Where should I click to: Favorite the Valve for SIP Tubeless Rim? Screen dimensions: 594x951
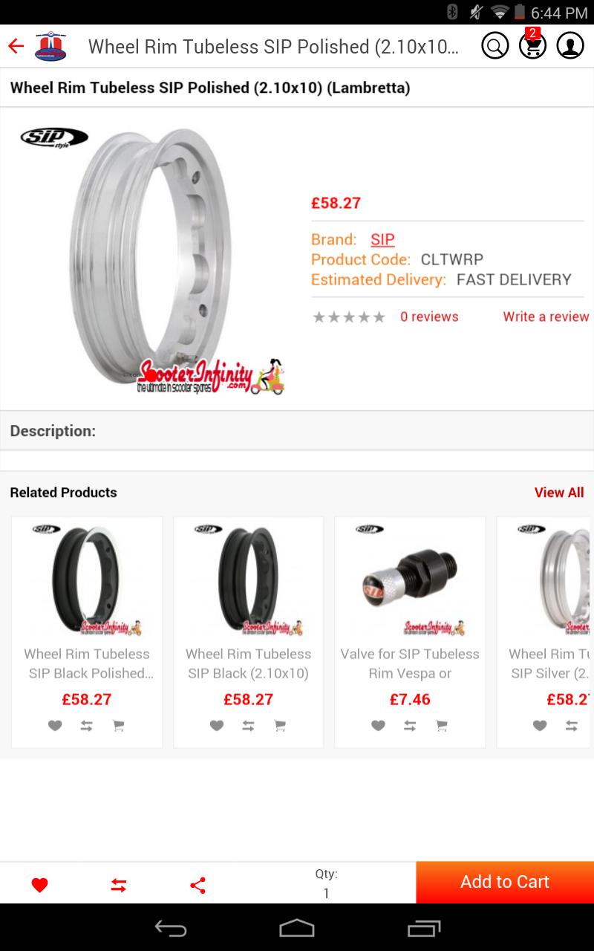click(378, 726)
